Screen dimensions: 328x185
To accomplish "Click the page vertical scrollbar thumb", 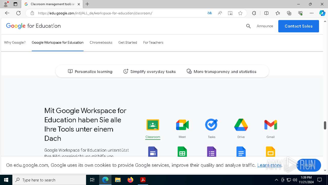I will [x=325, y=125].
